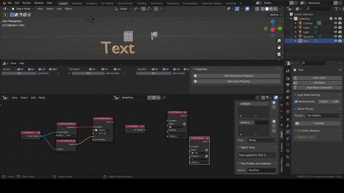The image size is (344, 193).
Task: Open the Material properties tab icon
Action: pyautogui.click(x=288, y=157)
